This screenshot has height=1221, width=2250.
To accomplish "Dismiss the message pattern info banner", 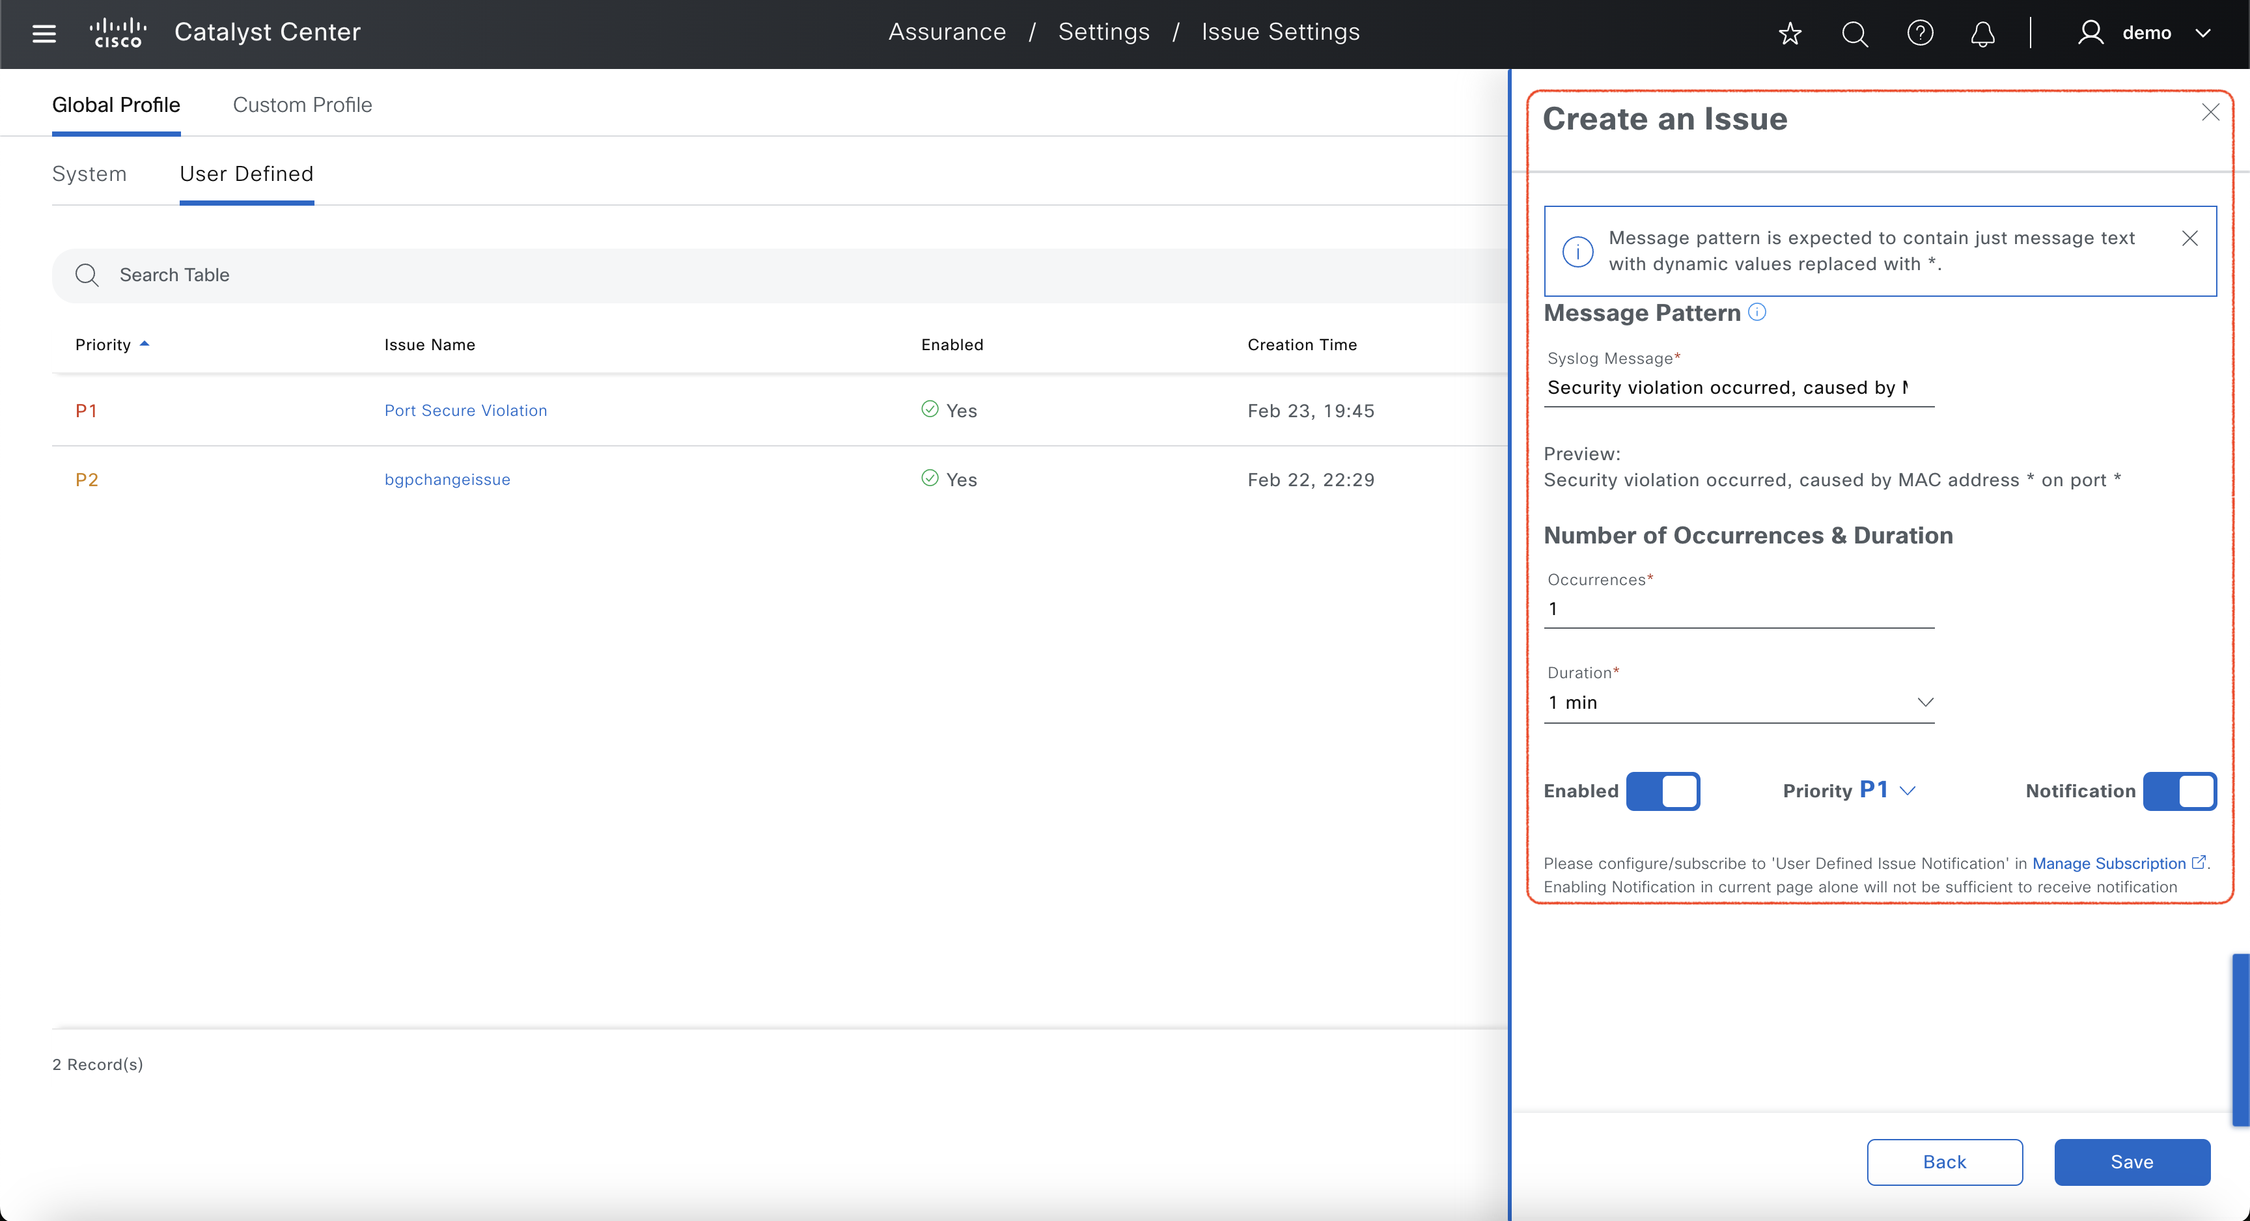I will click(x=2189, y=238).
